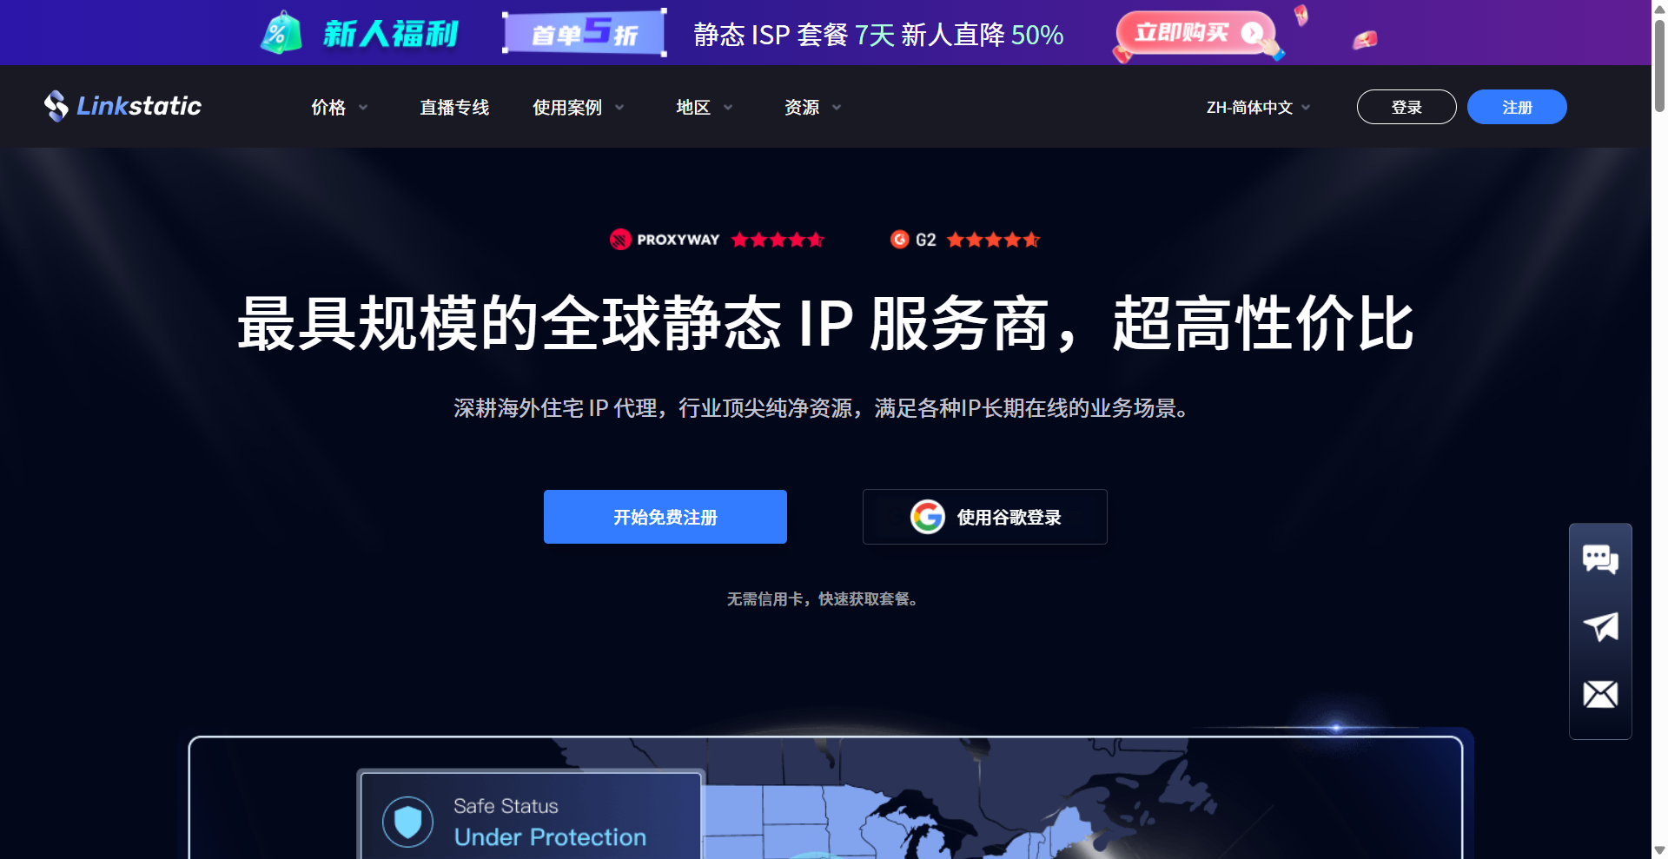Expand the 价格 dropdown menu
This screenshot has height=859, width=1668.
pyautogui.click(x=340, y=107)
